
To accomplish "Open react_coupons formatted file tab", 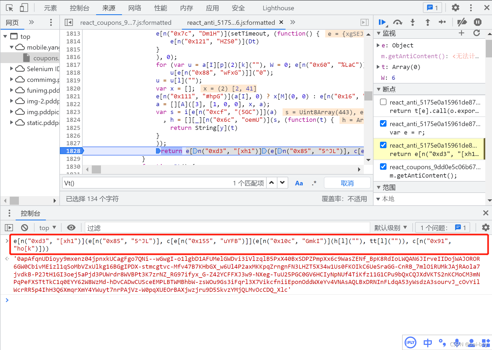I will pos(126,22).
